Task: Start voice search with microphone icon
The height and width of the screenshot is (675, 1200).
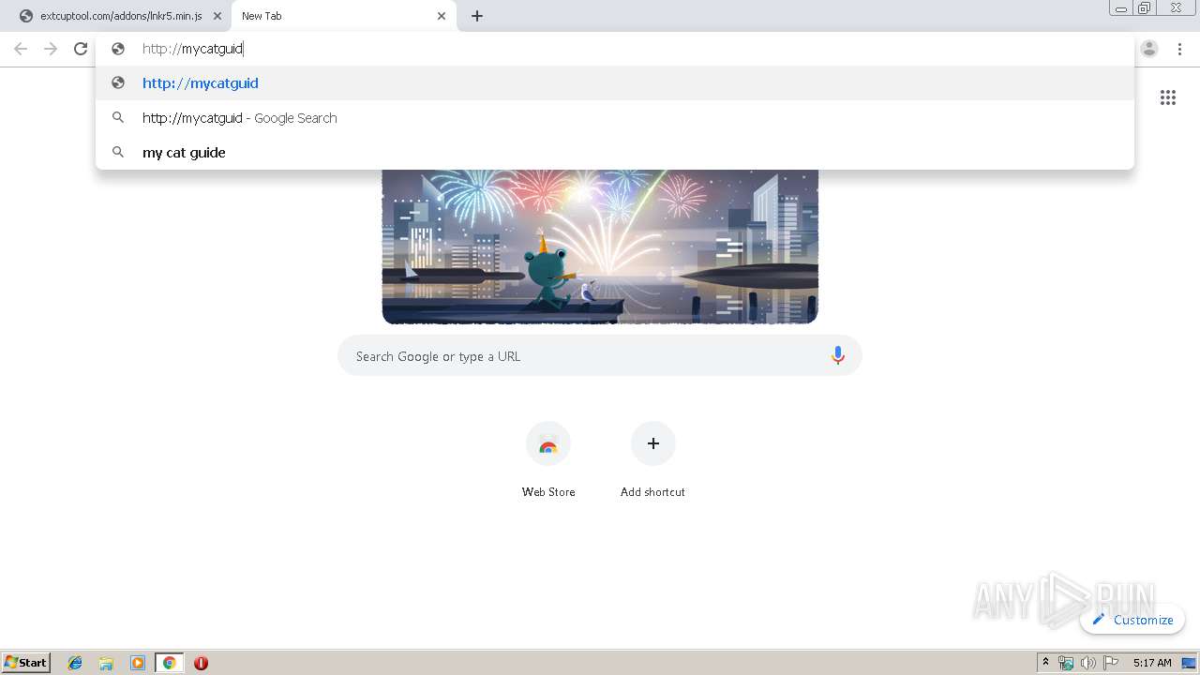Action: 838,355
